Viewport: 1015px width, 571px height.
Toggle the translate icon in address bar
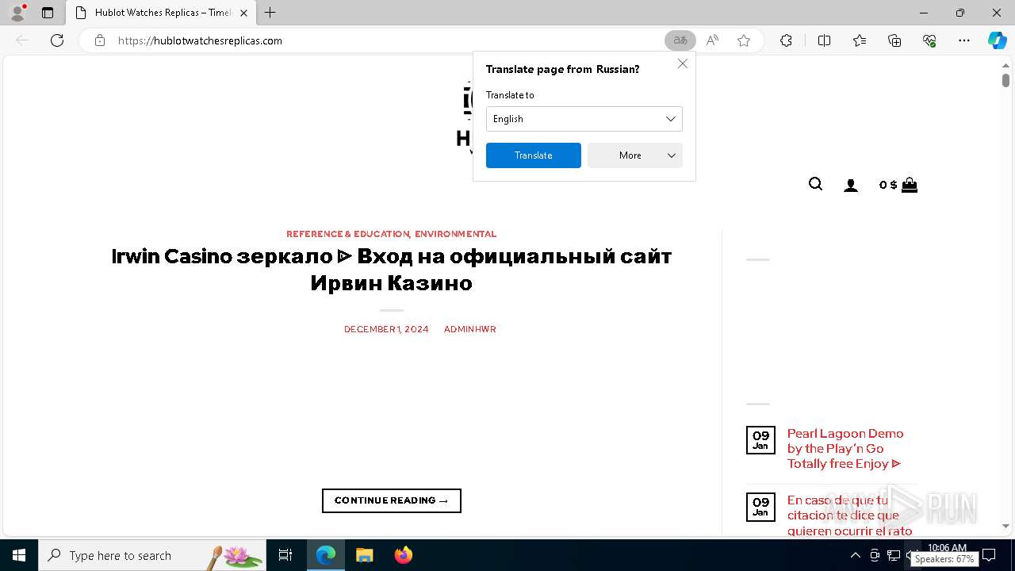tap(680, 40)
